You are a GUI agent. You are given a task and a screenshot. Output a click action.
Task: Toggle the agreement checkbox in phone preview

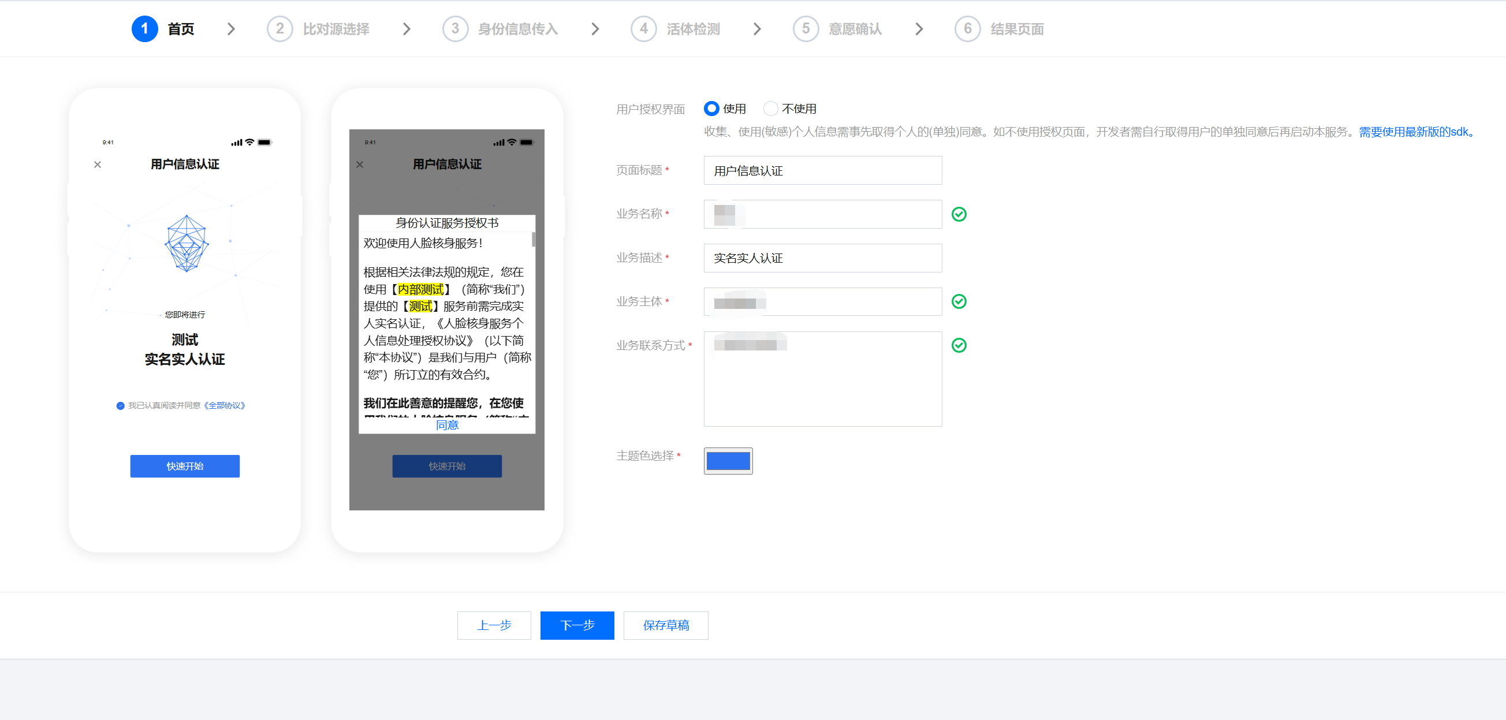[121, 405]
